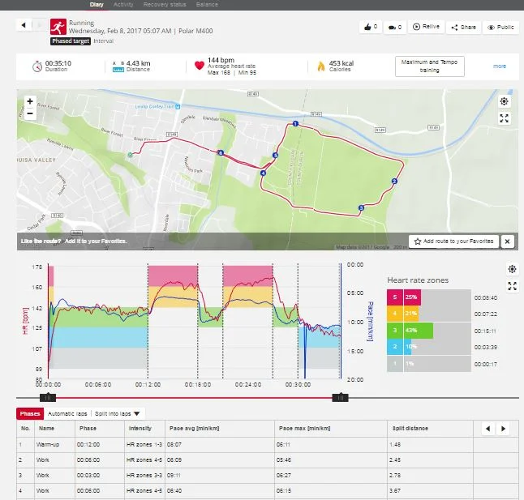Click Add route to your Favorites
Image resolution: width=524 pixels, height=500 pixels.
tap(453, 241)
